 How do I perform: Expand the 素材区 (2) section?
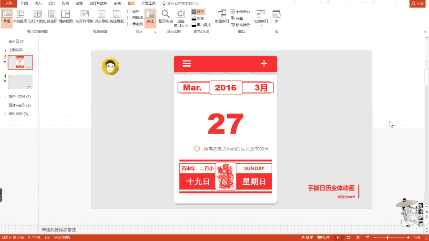click(5, 41)
